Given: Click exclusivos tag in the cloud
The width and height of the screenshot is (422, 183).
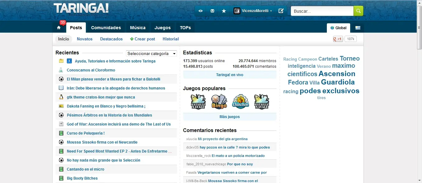Looking at the screenshot, I should [341, 91].
